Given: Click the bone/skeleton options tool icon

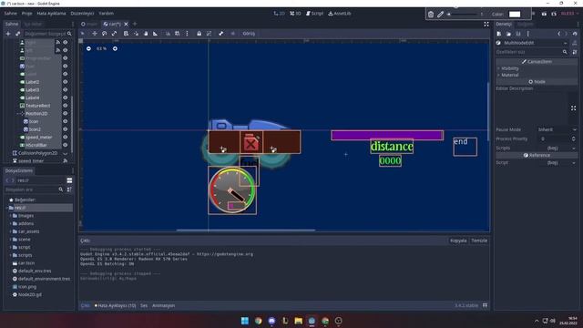Looking at the screenshot, I should pos(220,34).
